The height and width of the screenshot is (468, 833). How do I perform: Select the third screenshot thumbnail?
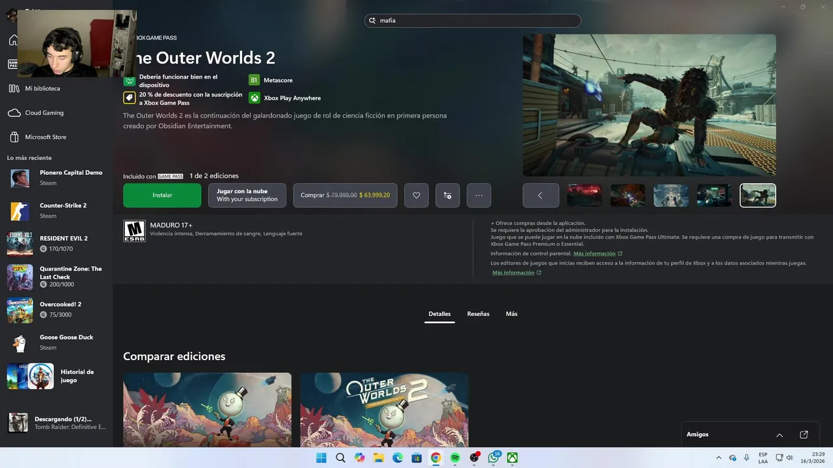(671, 195)
